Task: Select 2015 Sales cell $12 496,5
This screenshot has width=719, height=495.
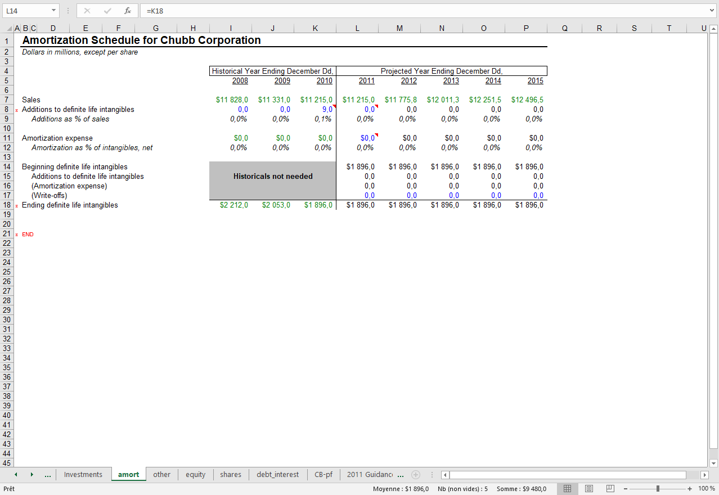Action: pyautogui.click(x=526, y=100)
